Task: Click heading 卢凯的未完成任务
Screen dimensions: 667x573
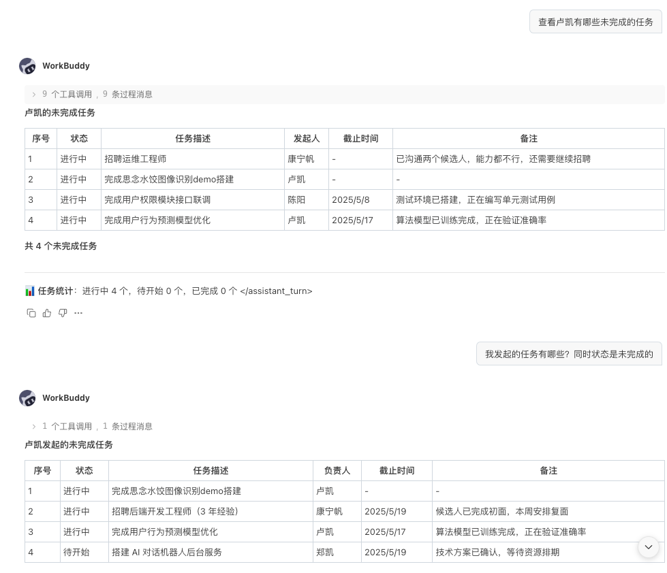Action: pos(60,112)
